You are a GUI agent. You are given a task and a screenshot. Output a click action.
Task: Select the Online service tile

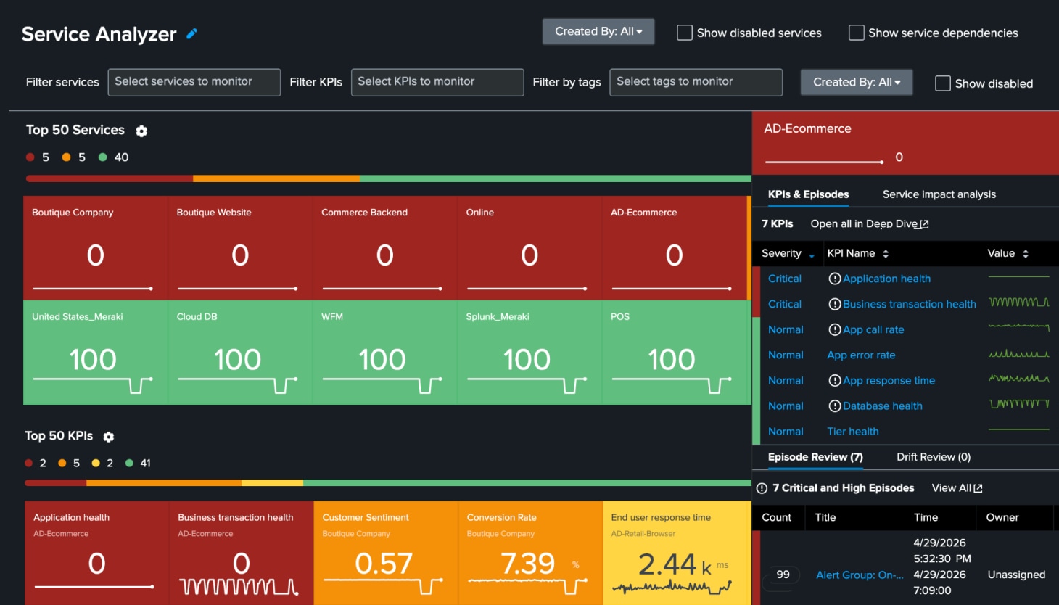click(529, 248)
